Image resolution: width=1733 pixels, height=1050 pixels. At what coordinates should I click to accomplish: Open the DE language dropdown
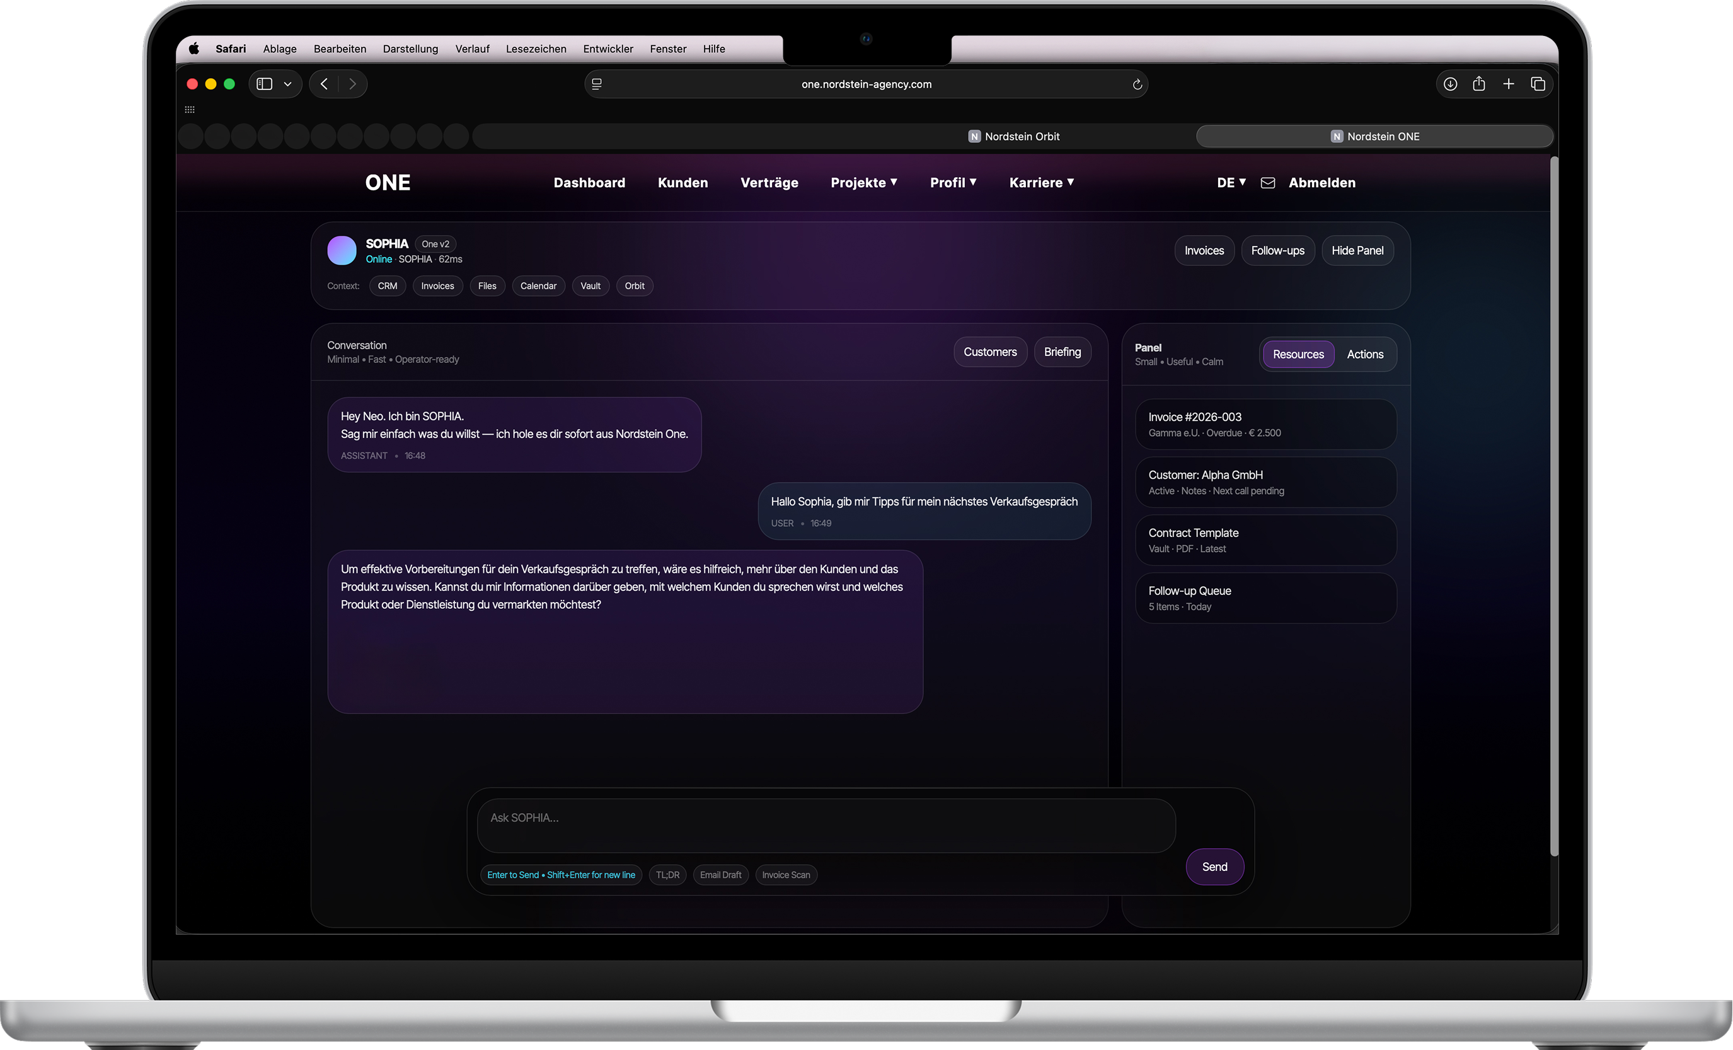click(x=1231, y=183)
